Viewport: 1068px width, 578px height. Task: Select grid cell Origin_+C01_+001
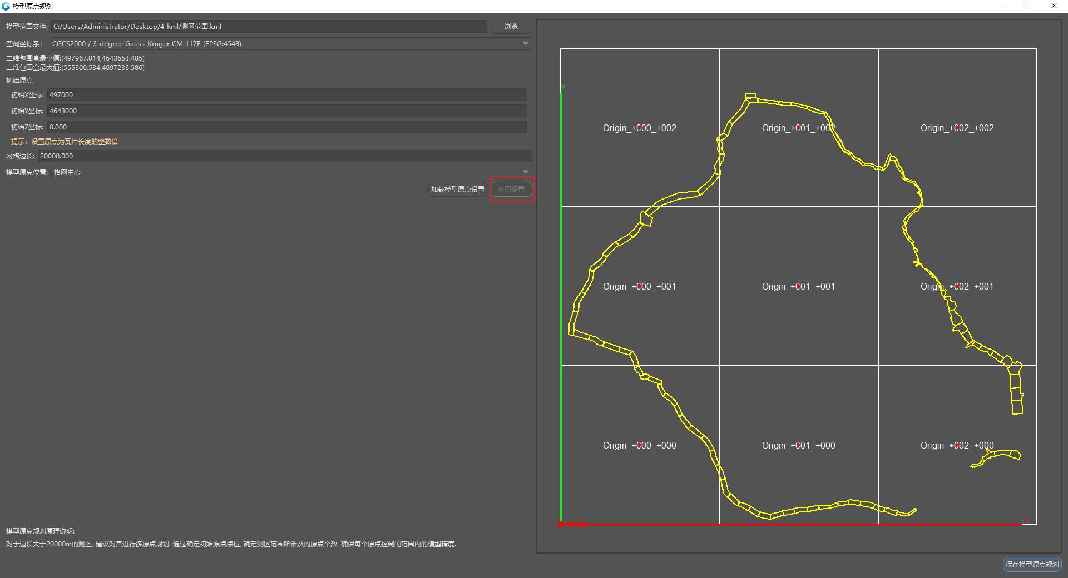[799, 286]
